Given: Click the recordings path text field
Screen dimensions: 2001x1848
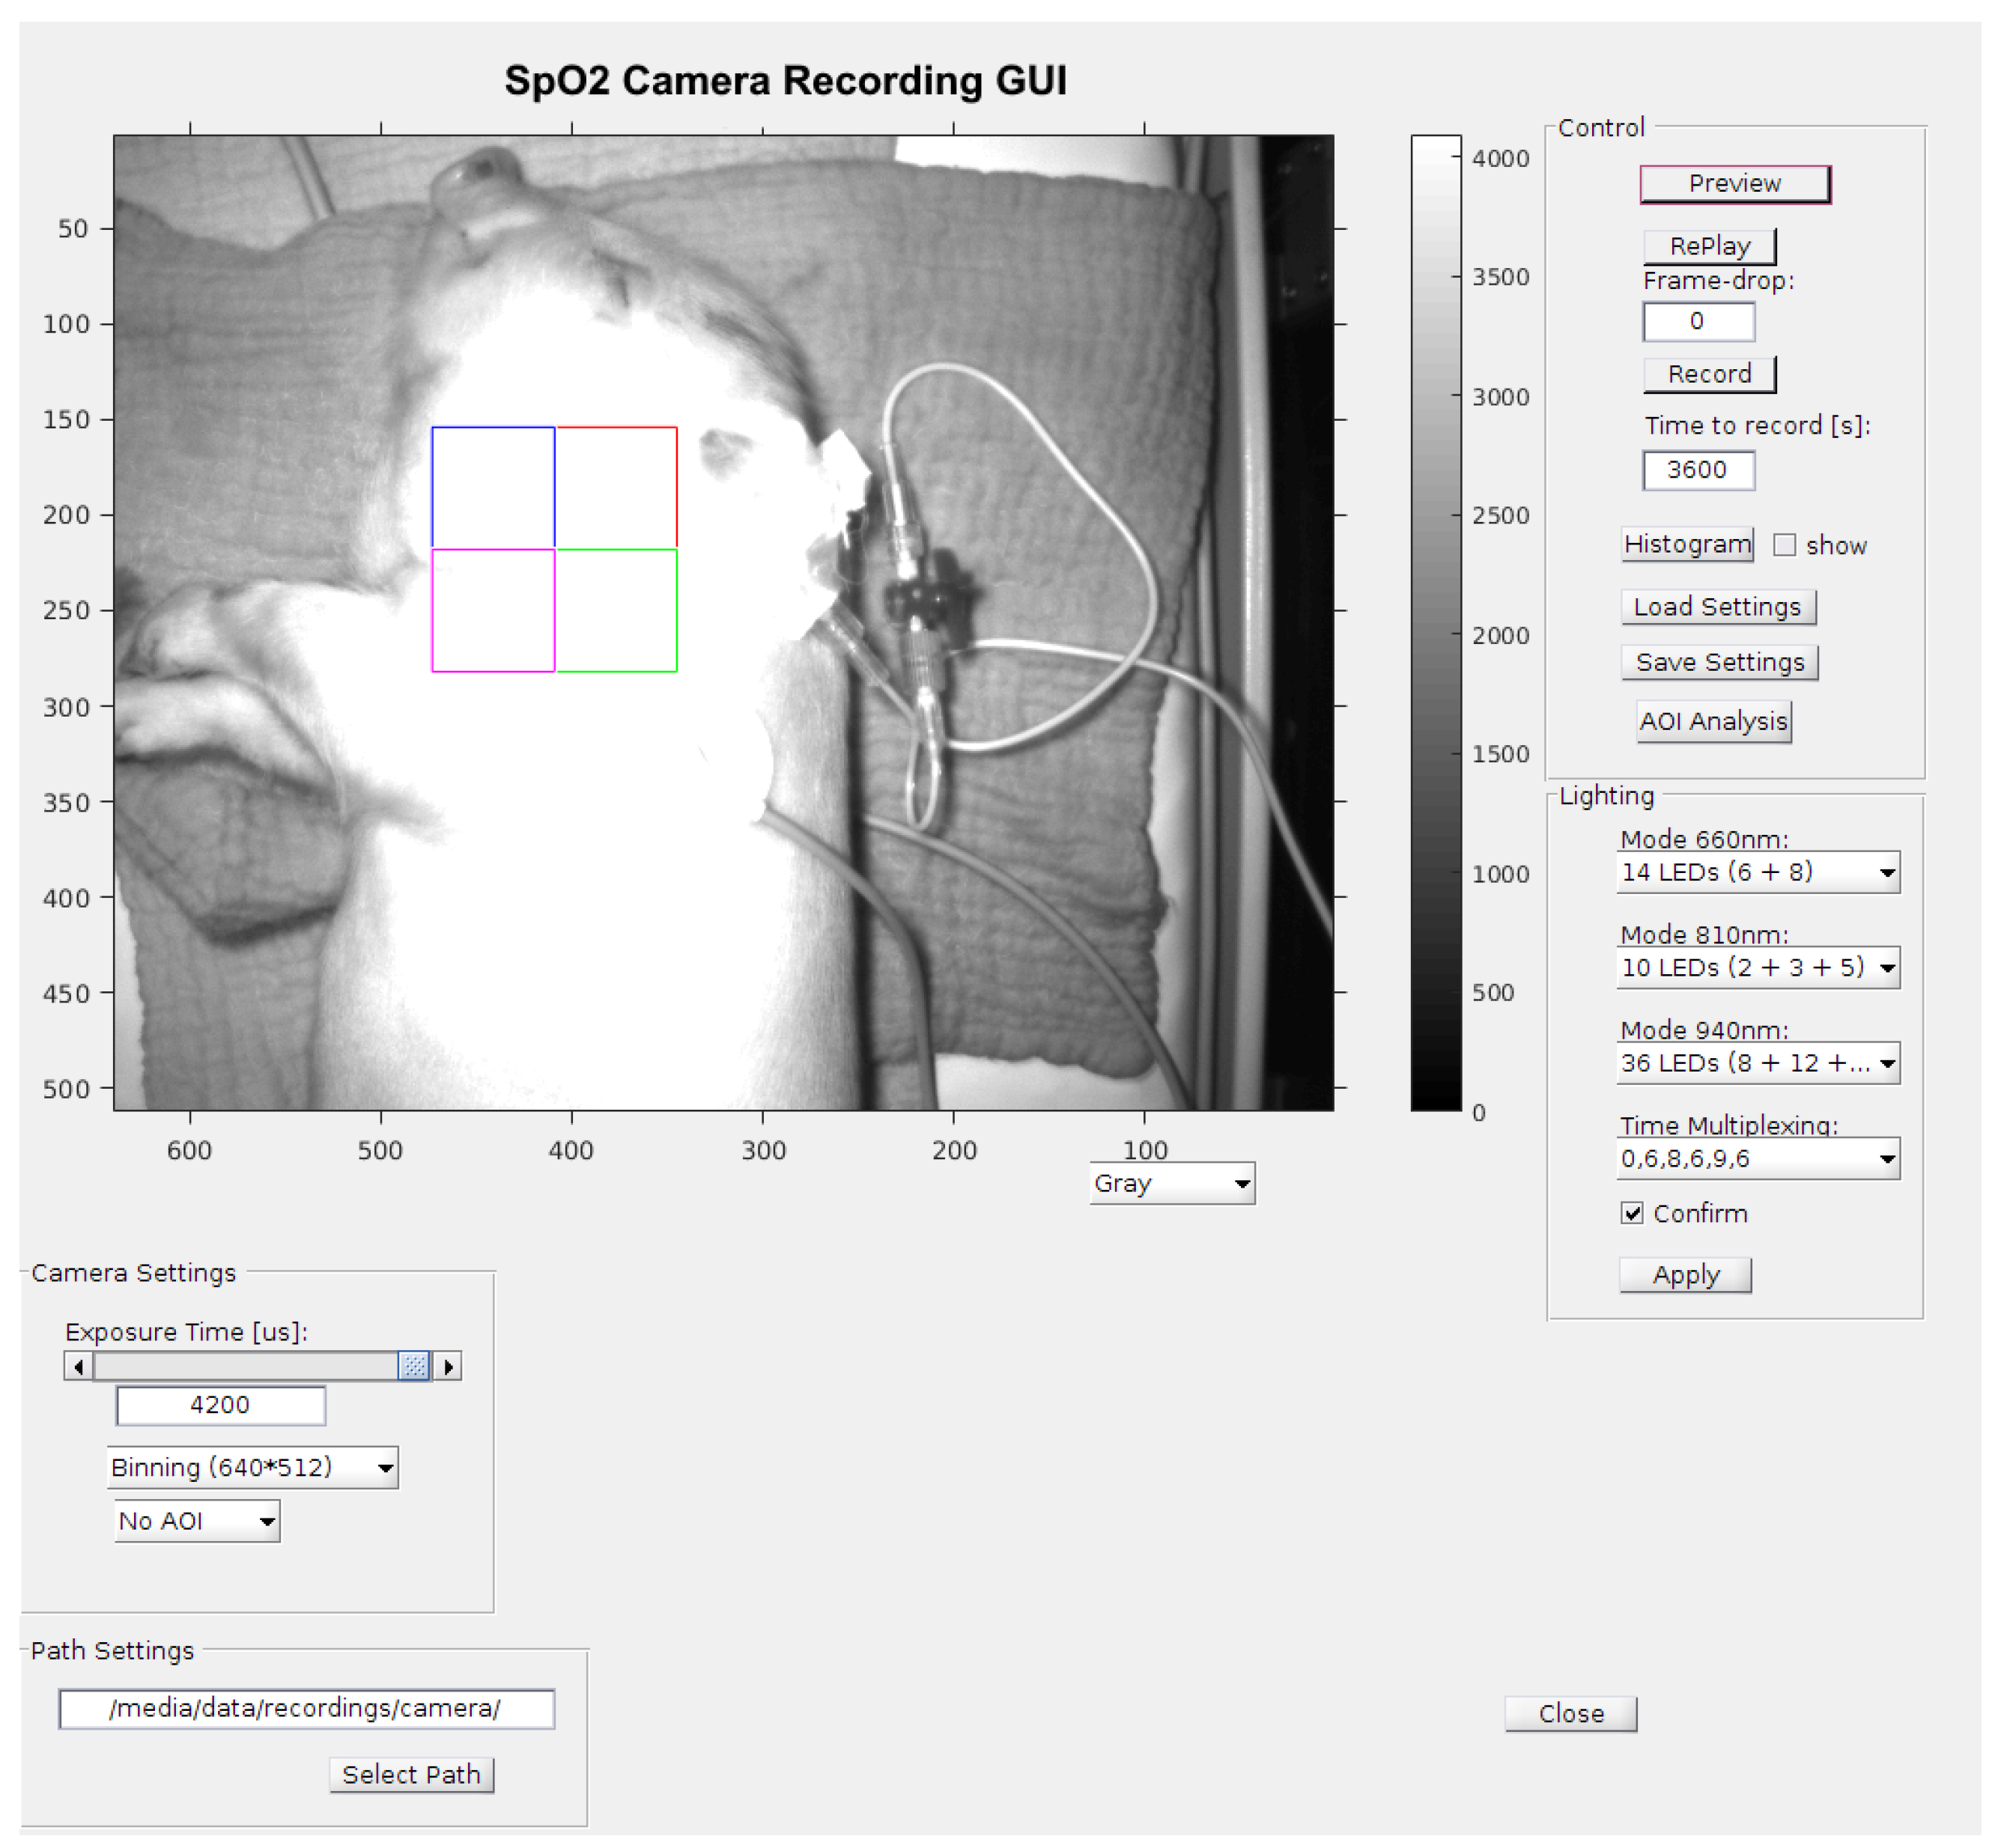Looking at the screenshot, I should pos(306,1708).
